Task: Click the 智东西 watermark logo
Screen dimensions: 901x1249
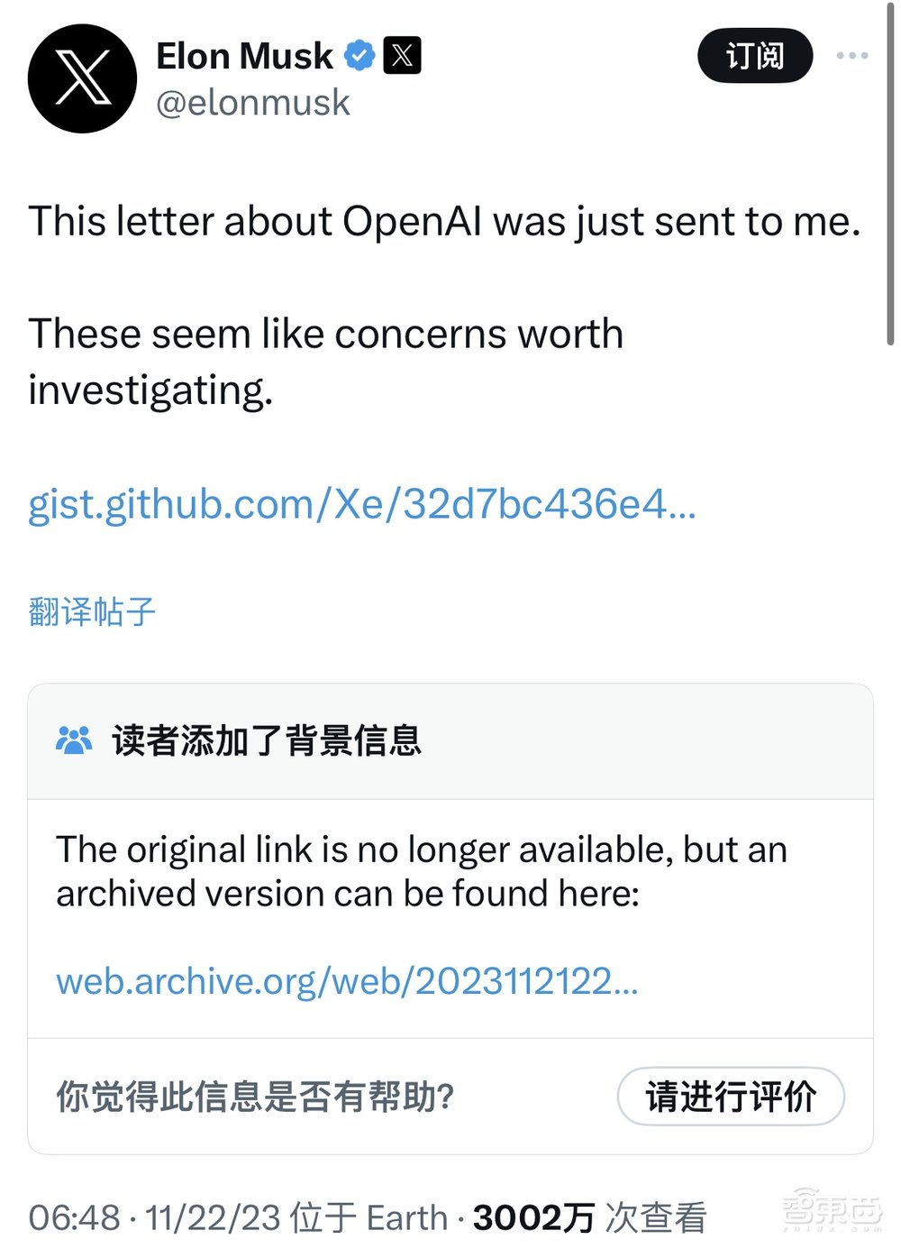Action: [831, 1210]
